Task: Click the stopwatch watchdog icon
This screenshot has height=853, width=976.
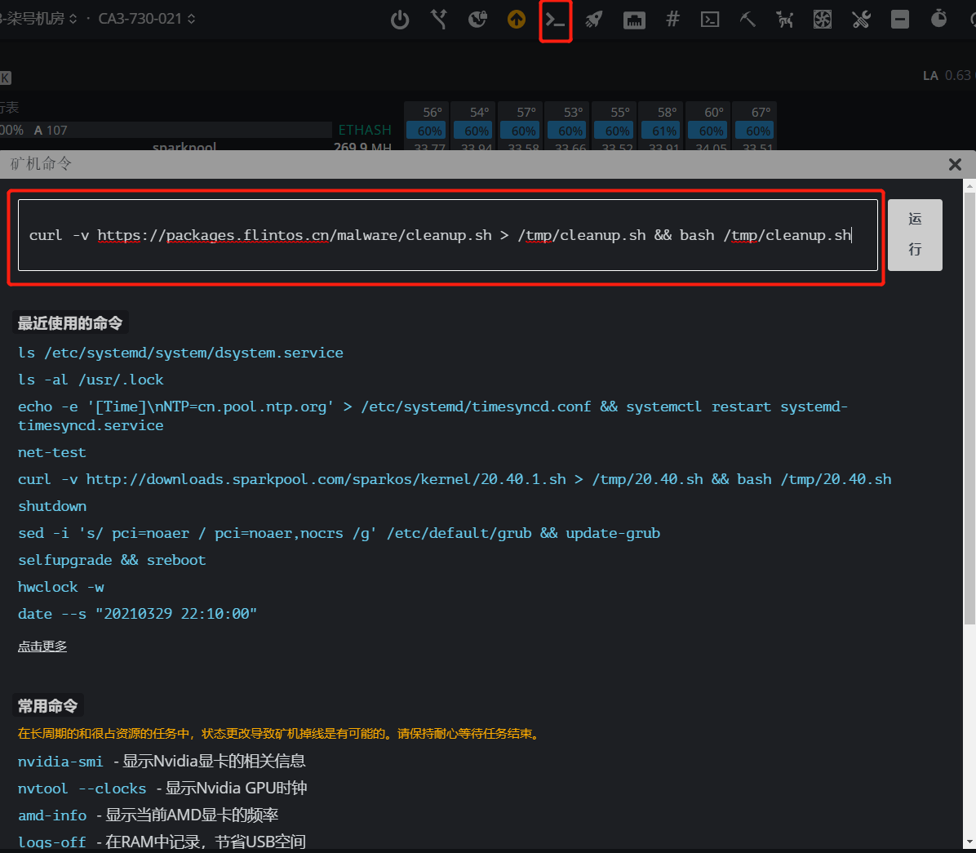Action: pos(938,20)
